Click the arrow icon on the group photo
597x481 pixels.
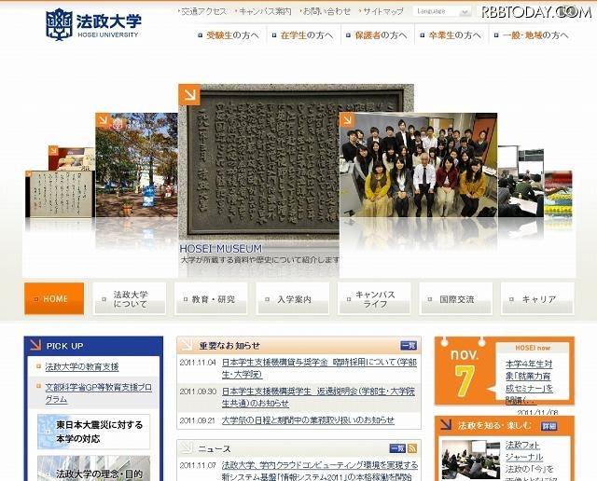coord(347,120)
